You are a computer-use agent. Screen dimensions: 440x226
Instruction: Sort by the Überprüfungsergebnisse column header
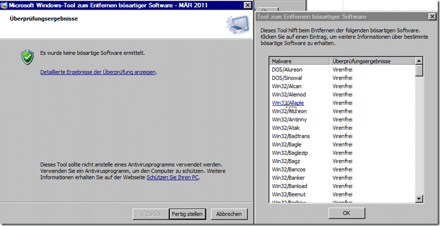pyautogui.click(x=372, y=61)
